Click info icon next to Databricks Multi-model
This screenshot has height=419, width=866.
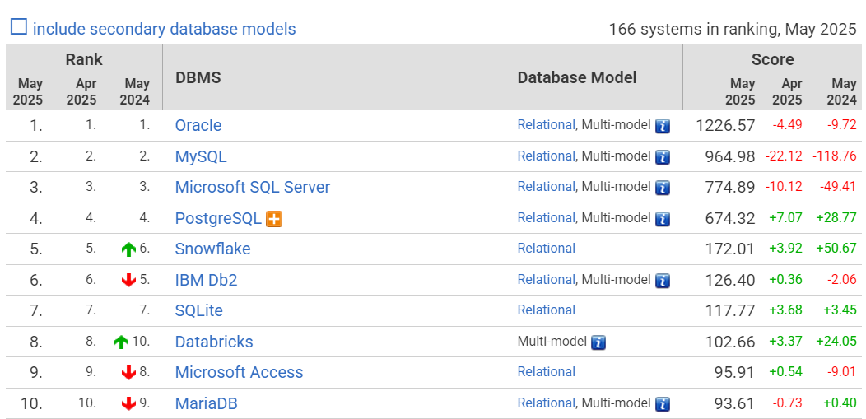(598, 342)
